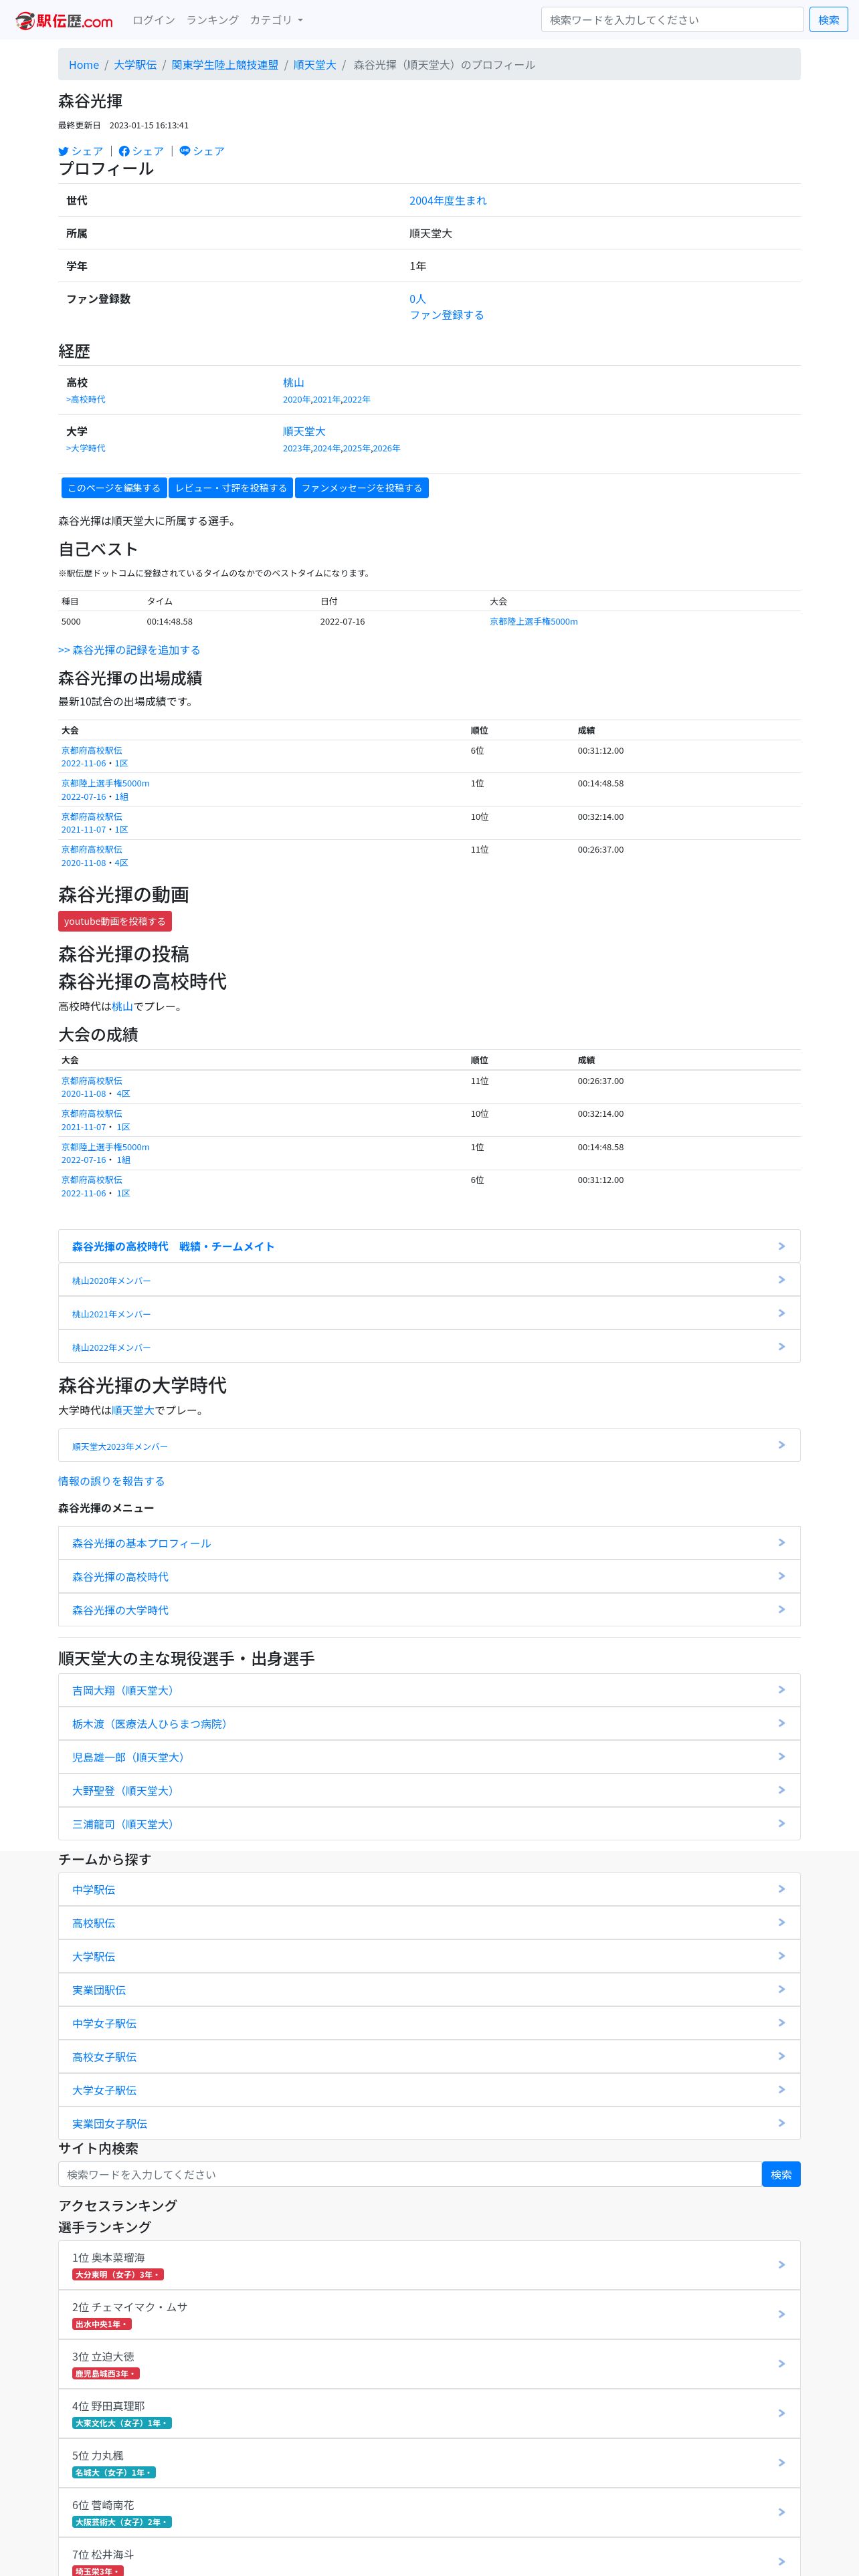Go to Home breadcrumb
The image size is (859, 2576).
(84, 65)
